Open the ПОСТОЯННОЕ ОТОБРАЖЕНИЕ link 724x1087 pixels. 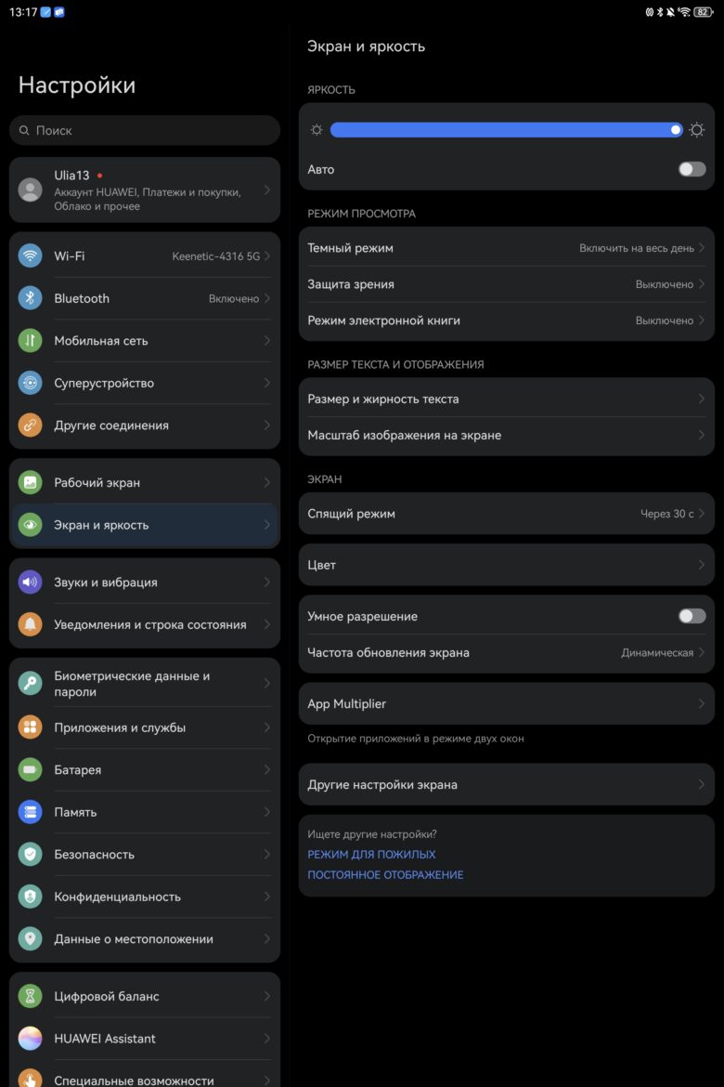pyautogui.click(x=385, y=875)
